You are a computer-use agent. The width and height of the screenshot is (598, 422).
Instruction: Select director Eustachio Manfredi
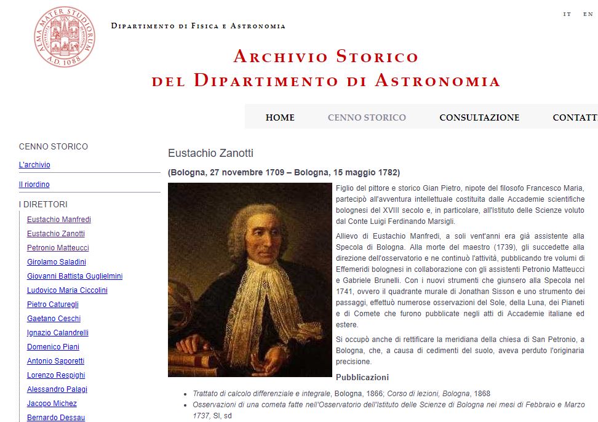[59, 220]
